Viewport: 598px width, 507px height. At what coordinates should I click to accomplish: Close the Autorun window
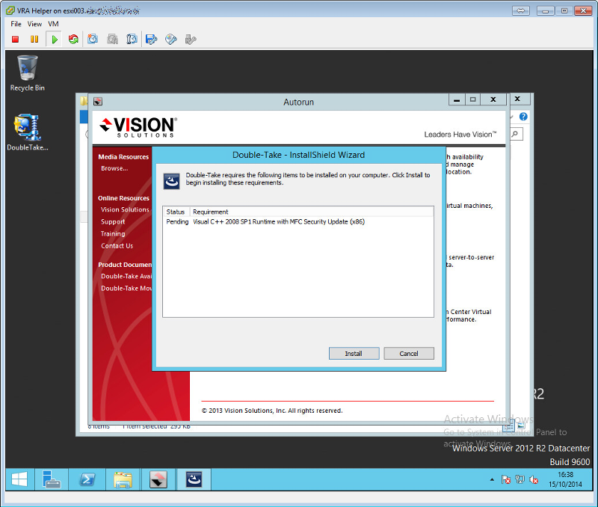(493, 100)
